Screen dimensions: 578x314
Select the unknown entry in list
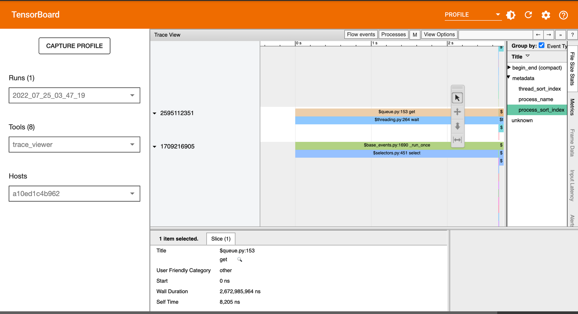522,121
